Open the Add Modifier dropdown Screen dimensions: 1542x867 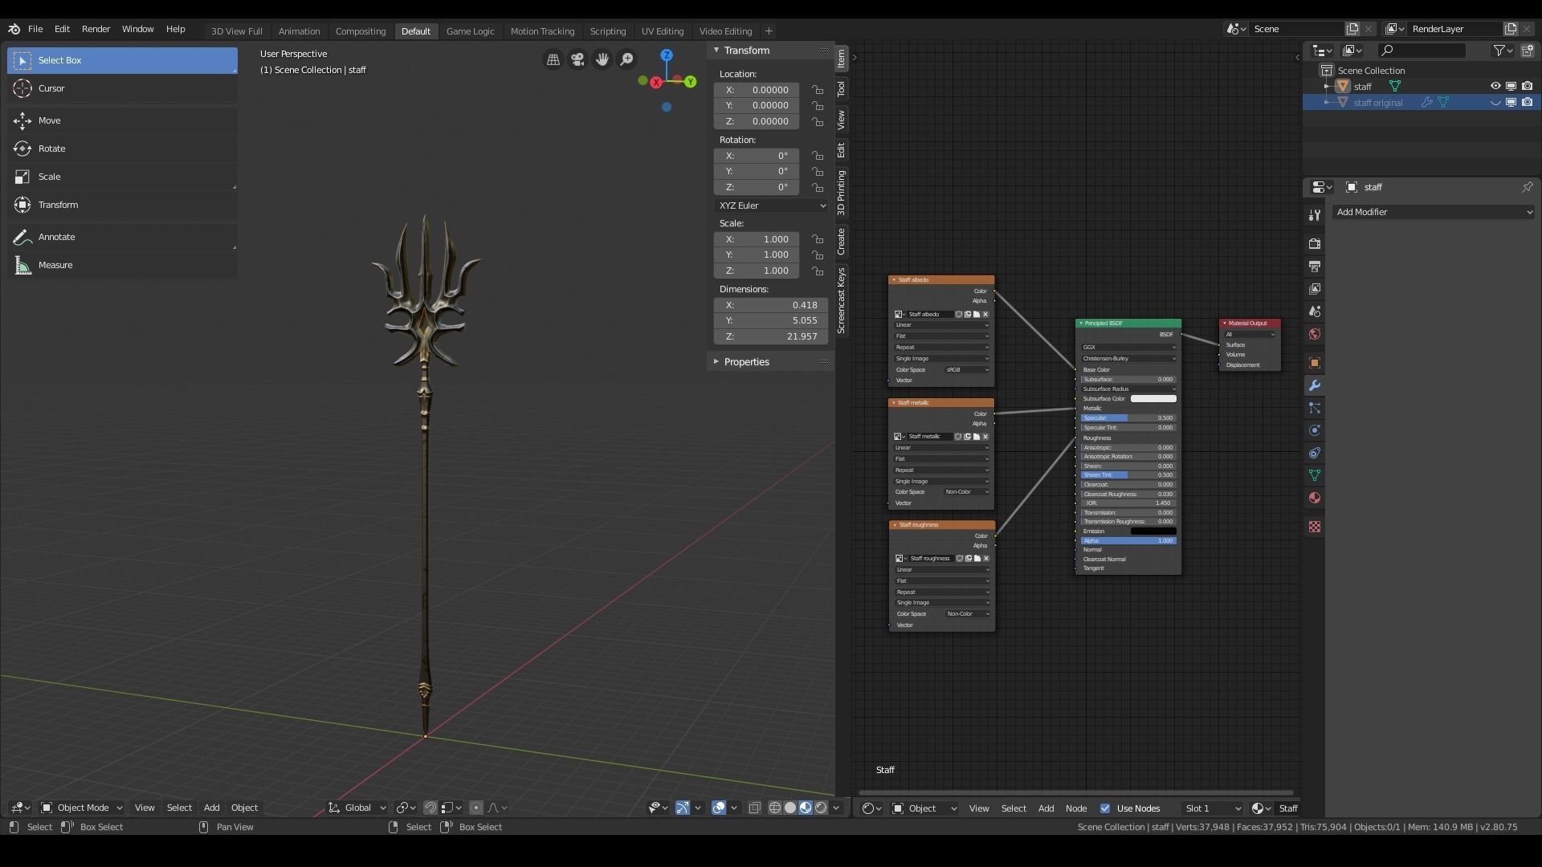[1433, 212]
